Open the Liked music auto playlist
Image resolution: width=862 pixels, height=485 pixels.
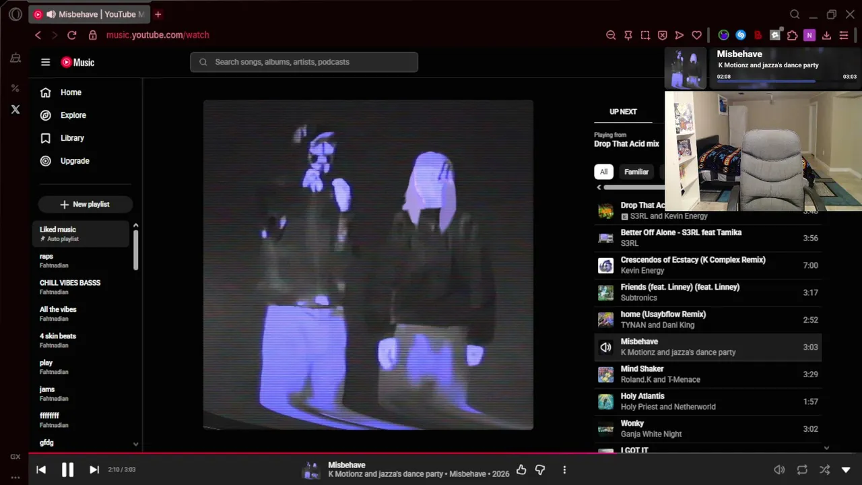[x=81, y=234]
